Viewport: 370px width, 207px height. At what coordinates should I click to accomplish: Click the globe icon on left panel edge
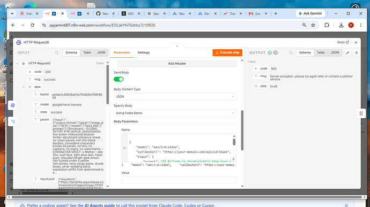click(13, 105)
